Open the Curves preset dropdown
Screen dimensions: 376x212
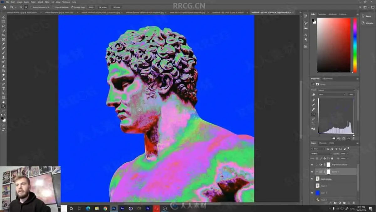337,90
